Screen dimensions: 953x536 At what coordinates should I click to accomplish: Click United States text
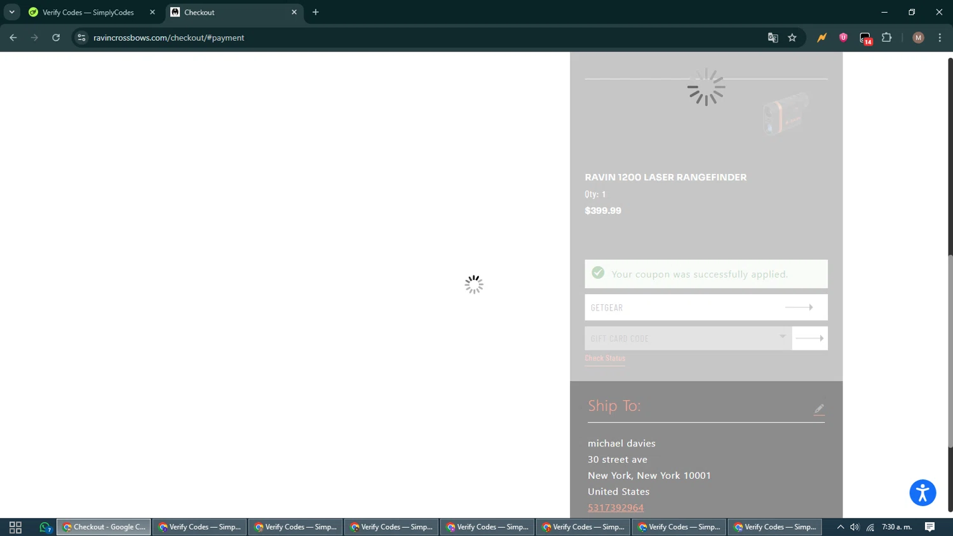click(618, 492)
